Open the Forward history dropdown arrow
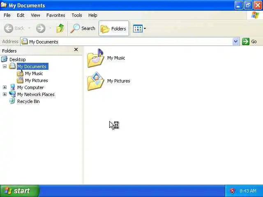The height and width of the screenshot is (197, 263). (50, 28)
